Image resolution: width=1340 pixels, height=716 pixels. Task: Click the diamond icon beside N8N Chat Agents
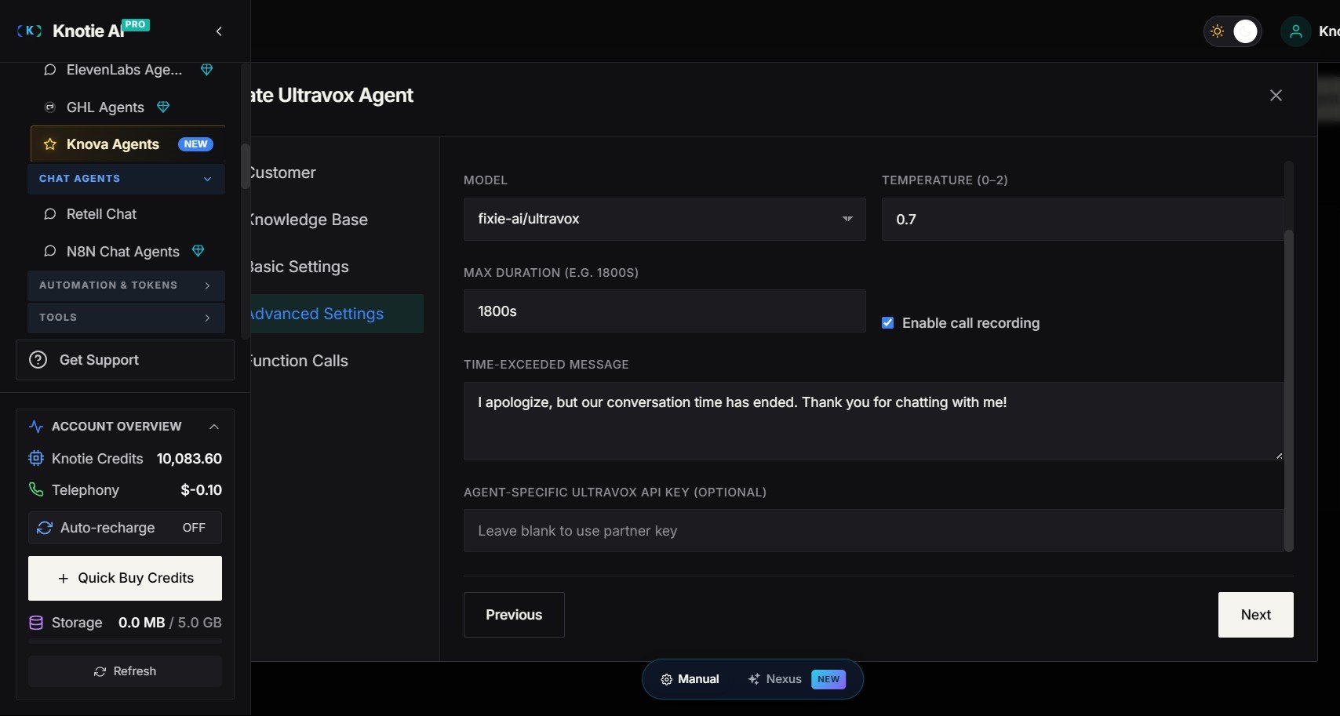coord(198,251)
